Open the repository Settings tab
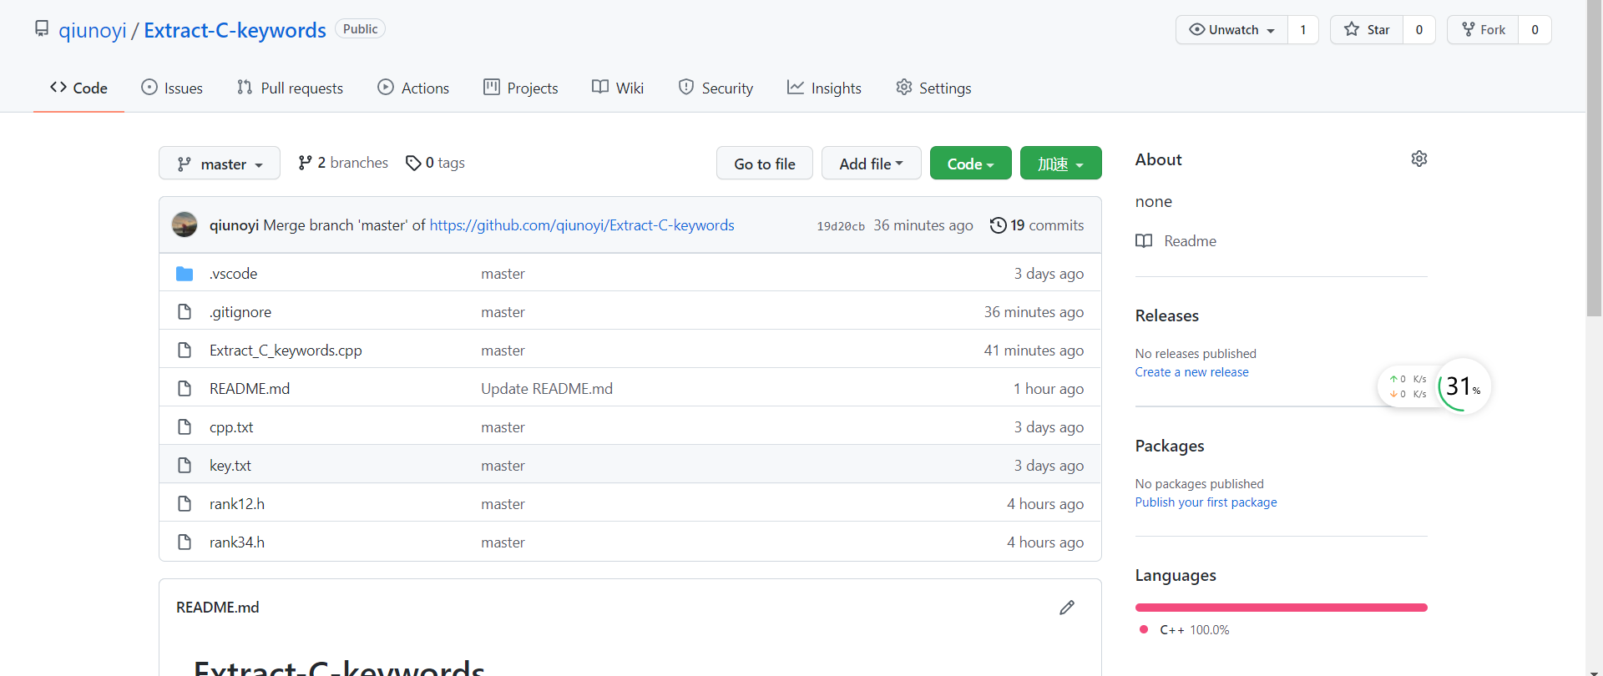 tap(933, 88)
